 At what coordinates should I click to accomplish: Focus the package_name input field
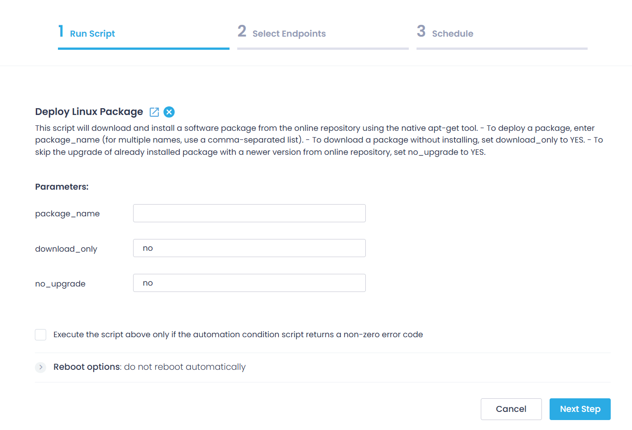(x=249, y=213)
